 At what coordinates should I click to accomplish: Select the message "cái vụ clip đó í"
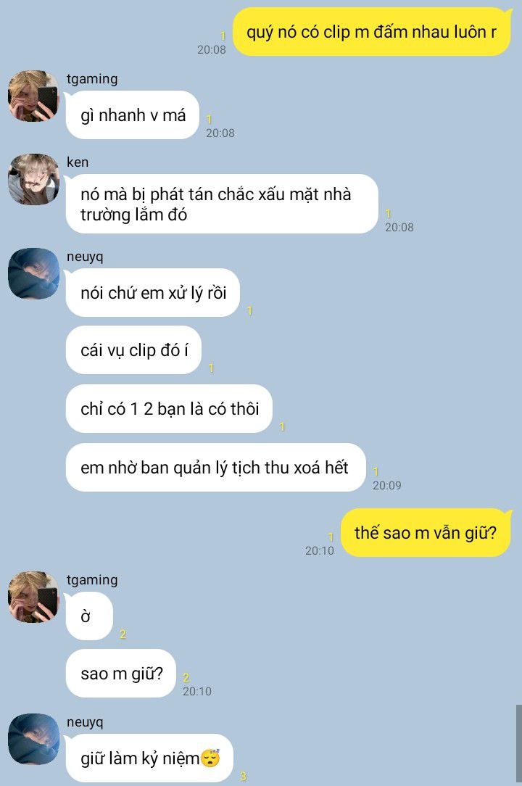(x=133, y=350)
